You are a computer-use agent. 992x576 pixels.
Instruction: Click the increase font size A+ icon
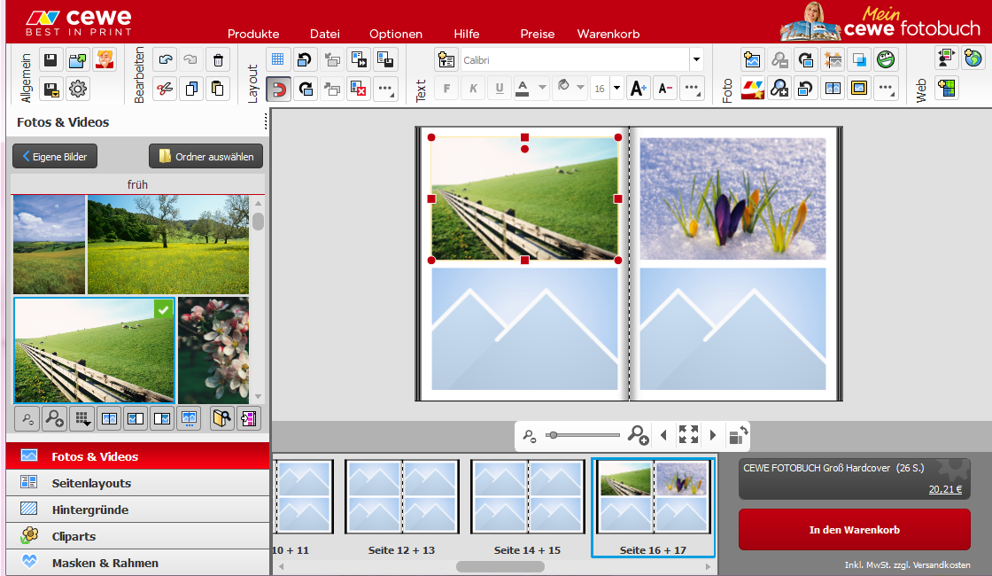(638, 89)
